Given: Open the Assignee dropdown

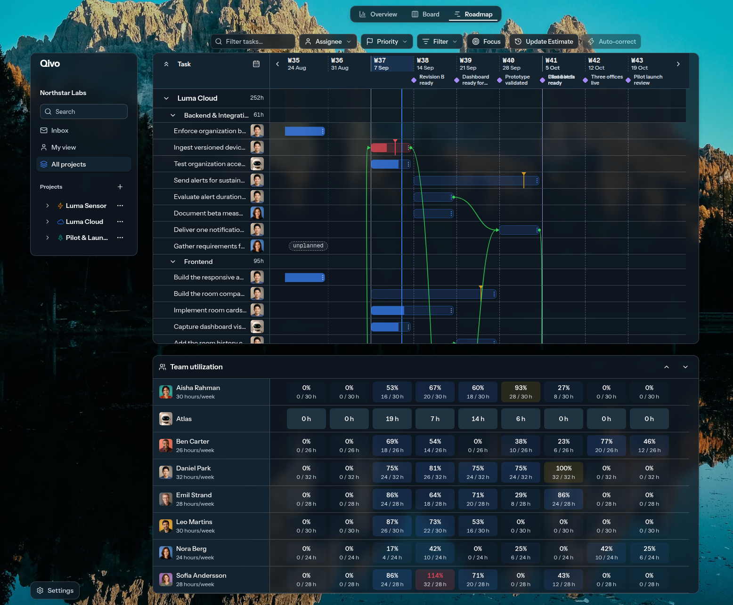Looking at the screenshot, I should [328, 41].
